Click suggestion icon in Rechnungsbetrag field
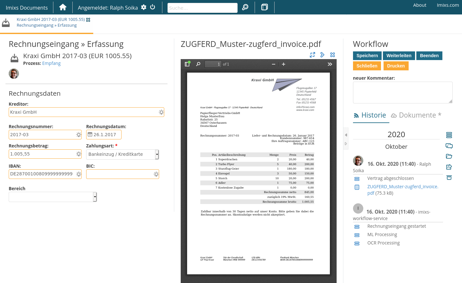Viewport: 462px width, 283px height. tap(78, 154)
